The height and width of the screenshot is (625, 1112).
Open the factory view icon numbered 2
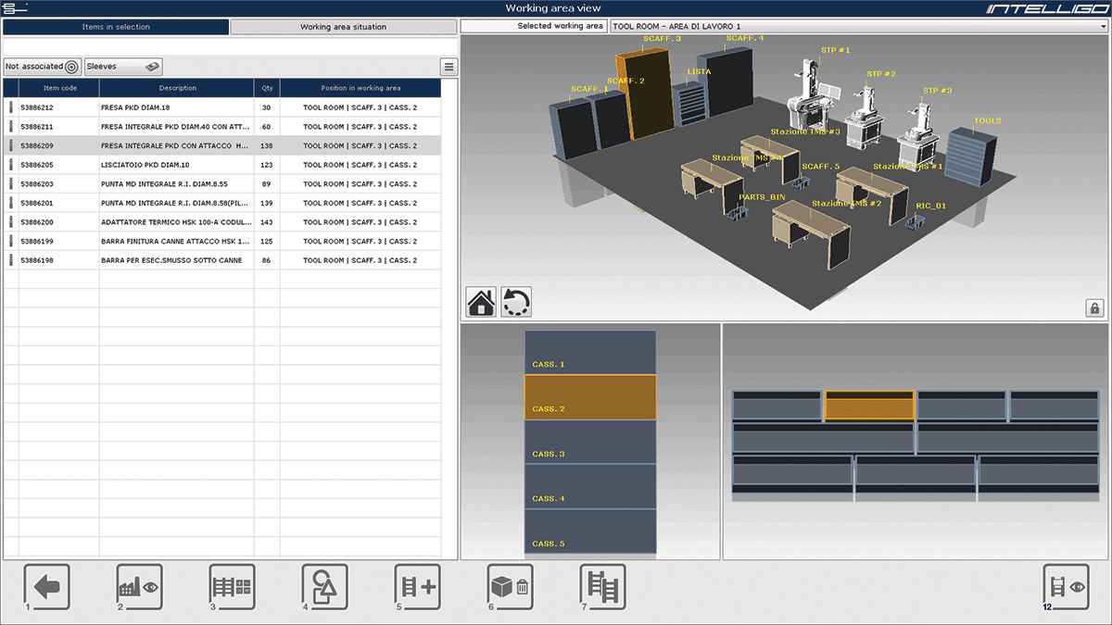(x=139, y=587)
